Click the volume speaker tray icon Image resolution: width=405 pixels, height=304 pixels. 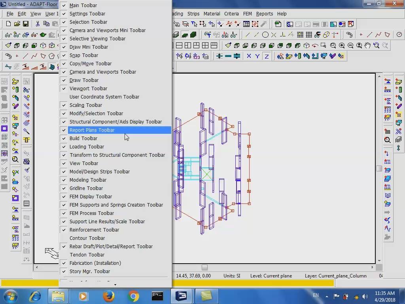pyautogui.click(x=365, y=296)
